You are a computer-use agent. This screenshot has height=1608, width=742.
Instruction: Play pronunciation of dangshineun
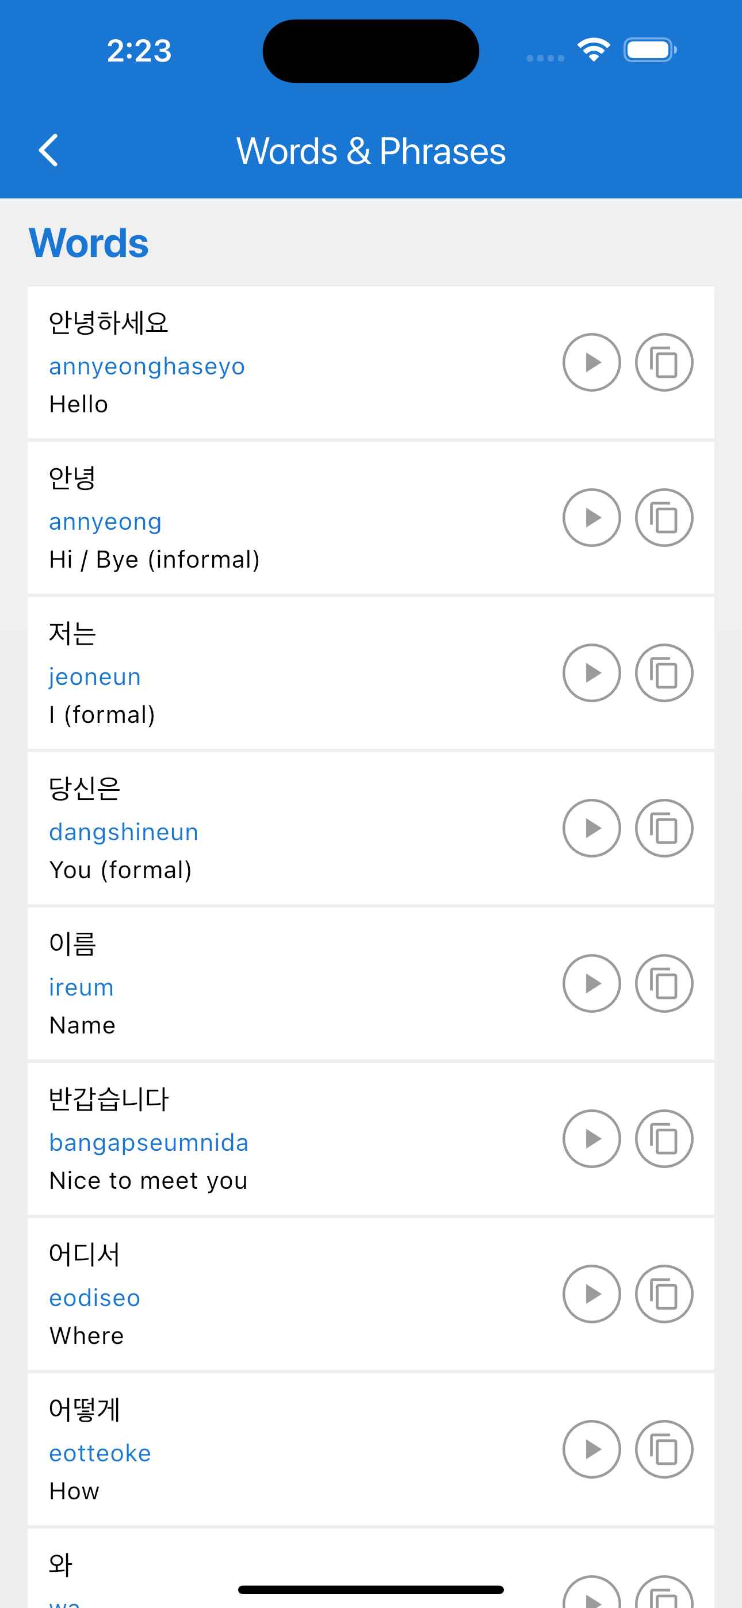(591, 828)
